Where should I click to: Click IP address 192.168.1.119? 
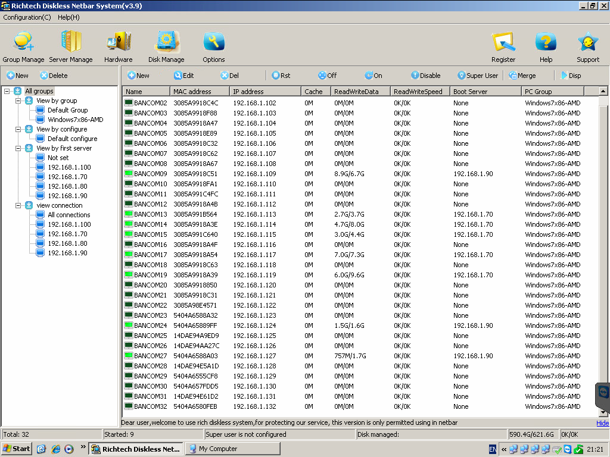click(x=254, y=275)
